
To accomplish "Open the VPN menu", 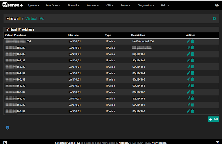I will pos(110,6).
